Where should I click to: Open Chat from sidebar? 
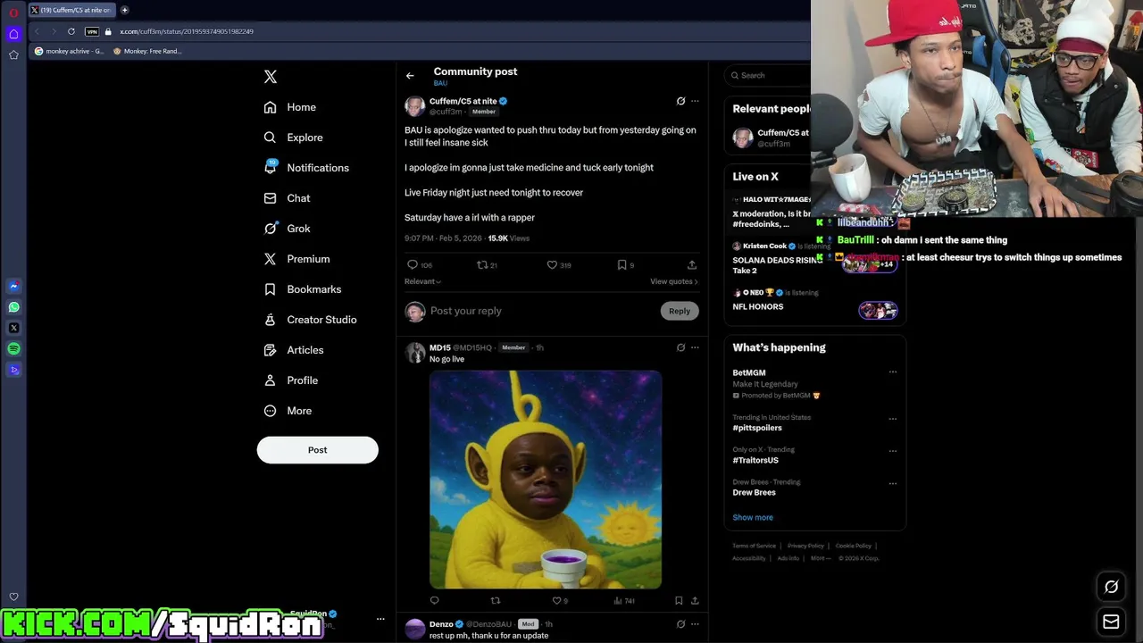click(288, 198)
